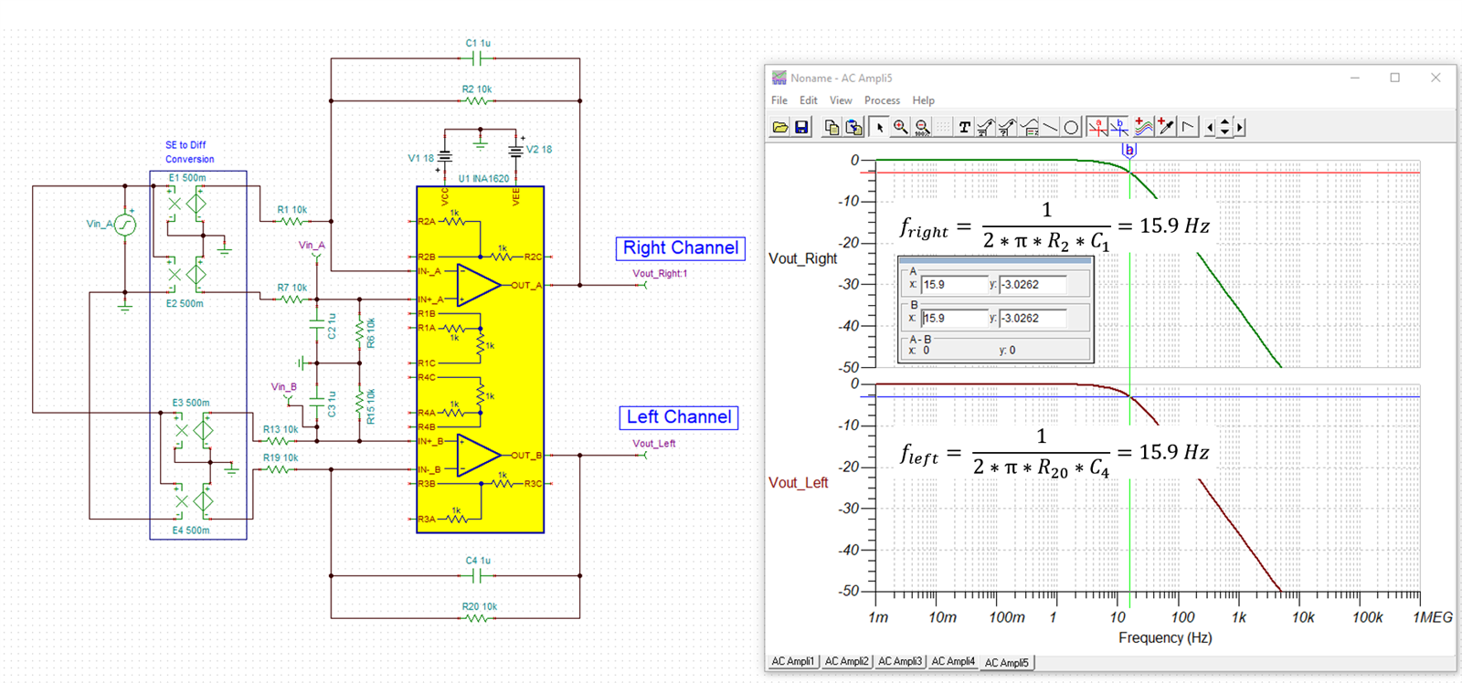Click the V1 18 battery label
The image size is (1462, 683).
[x=421, y=158]
